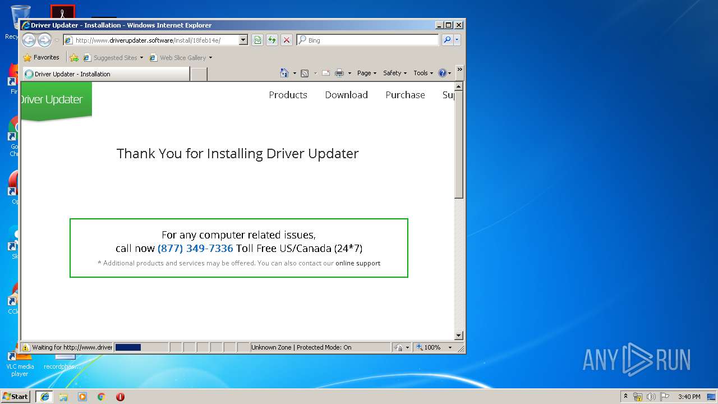Open Internet Explorer from the taskbar
718x404 pixels.
click(44, 397)
